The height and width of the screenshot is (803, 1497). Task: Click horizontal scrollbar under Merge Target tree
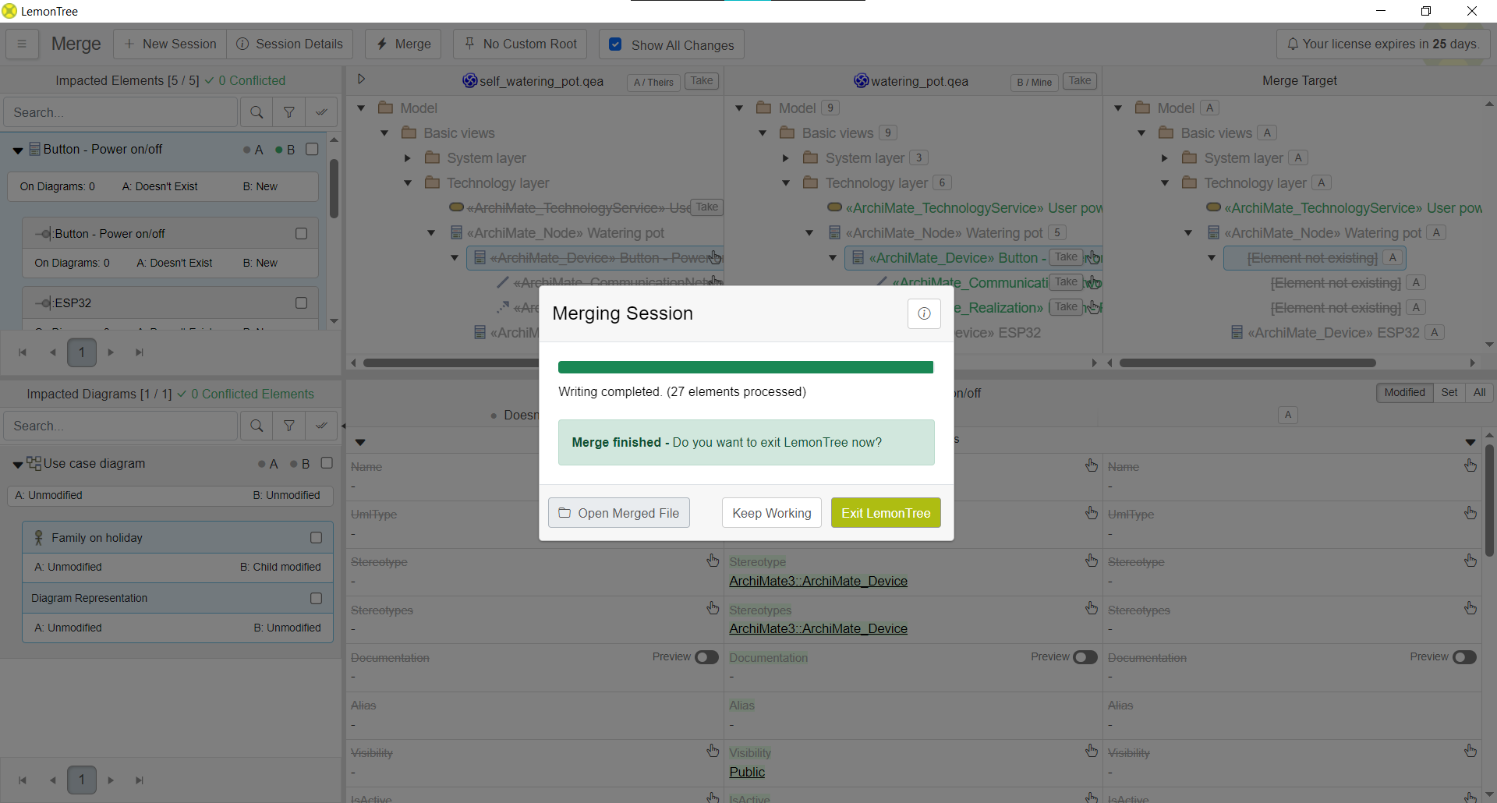click(1247, 363)
